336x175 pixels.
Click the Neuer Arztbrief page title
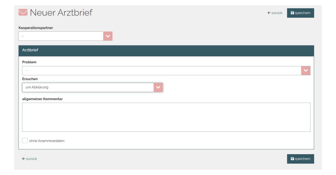61,12
